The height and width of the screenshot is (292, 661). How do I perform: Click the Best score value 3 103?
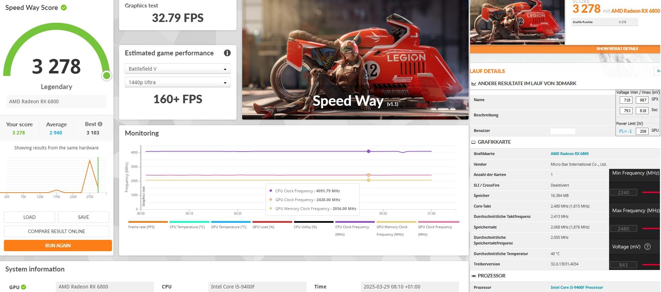tap(93, 133)
